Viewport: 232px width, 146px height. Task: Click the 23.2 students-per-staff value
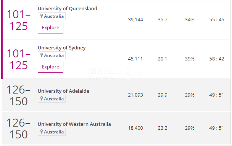click(163, 128)
